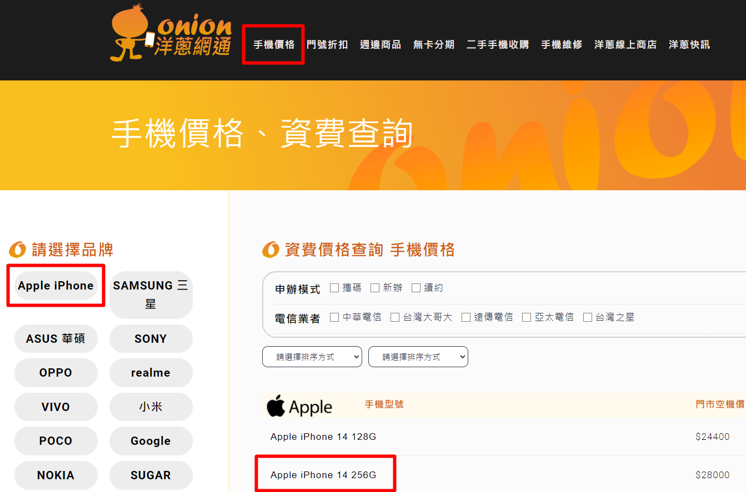
Task: Select 二手手機收購 in top menu
Action: click(498, 44)
